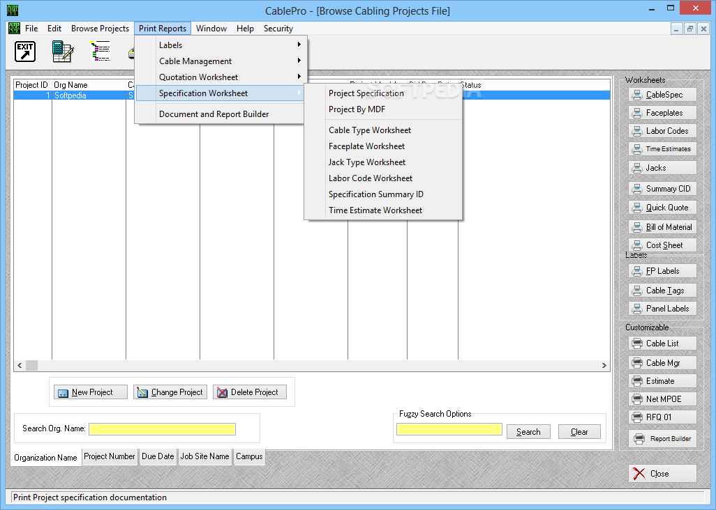
Task: Click the CableSpec printer icon
Action: (x=637, y=95)
